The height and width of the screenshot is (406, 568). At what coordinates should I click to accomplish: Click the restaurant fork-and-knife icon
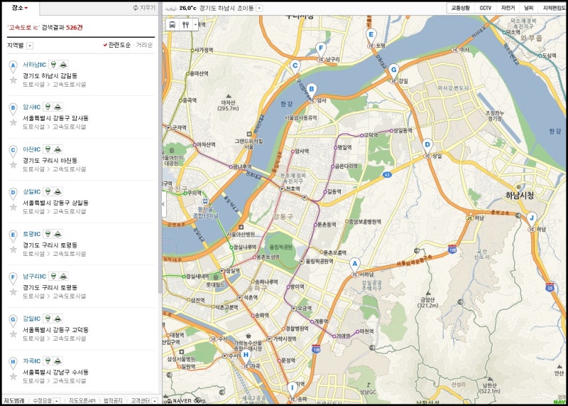186,23
